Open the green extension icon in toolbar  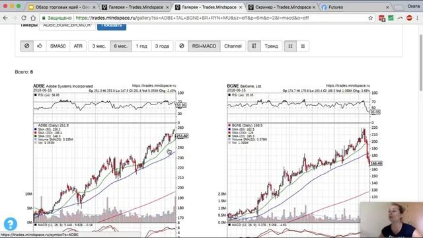[x=391, y=18]
